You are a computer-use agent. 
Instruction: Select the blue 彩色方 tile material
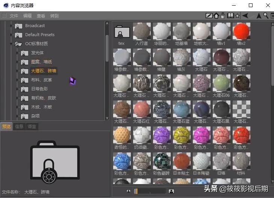click(x=122, y=161)
